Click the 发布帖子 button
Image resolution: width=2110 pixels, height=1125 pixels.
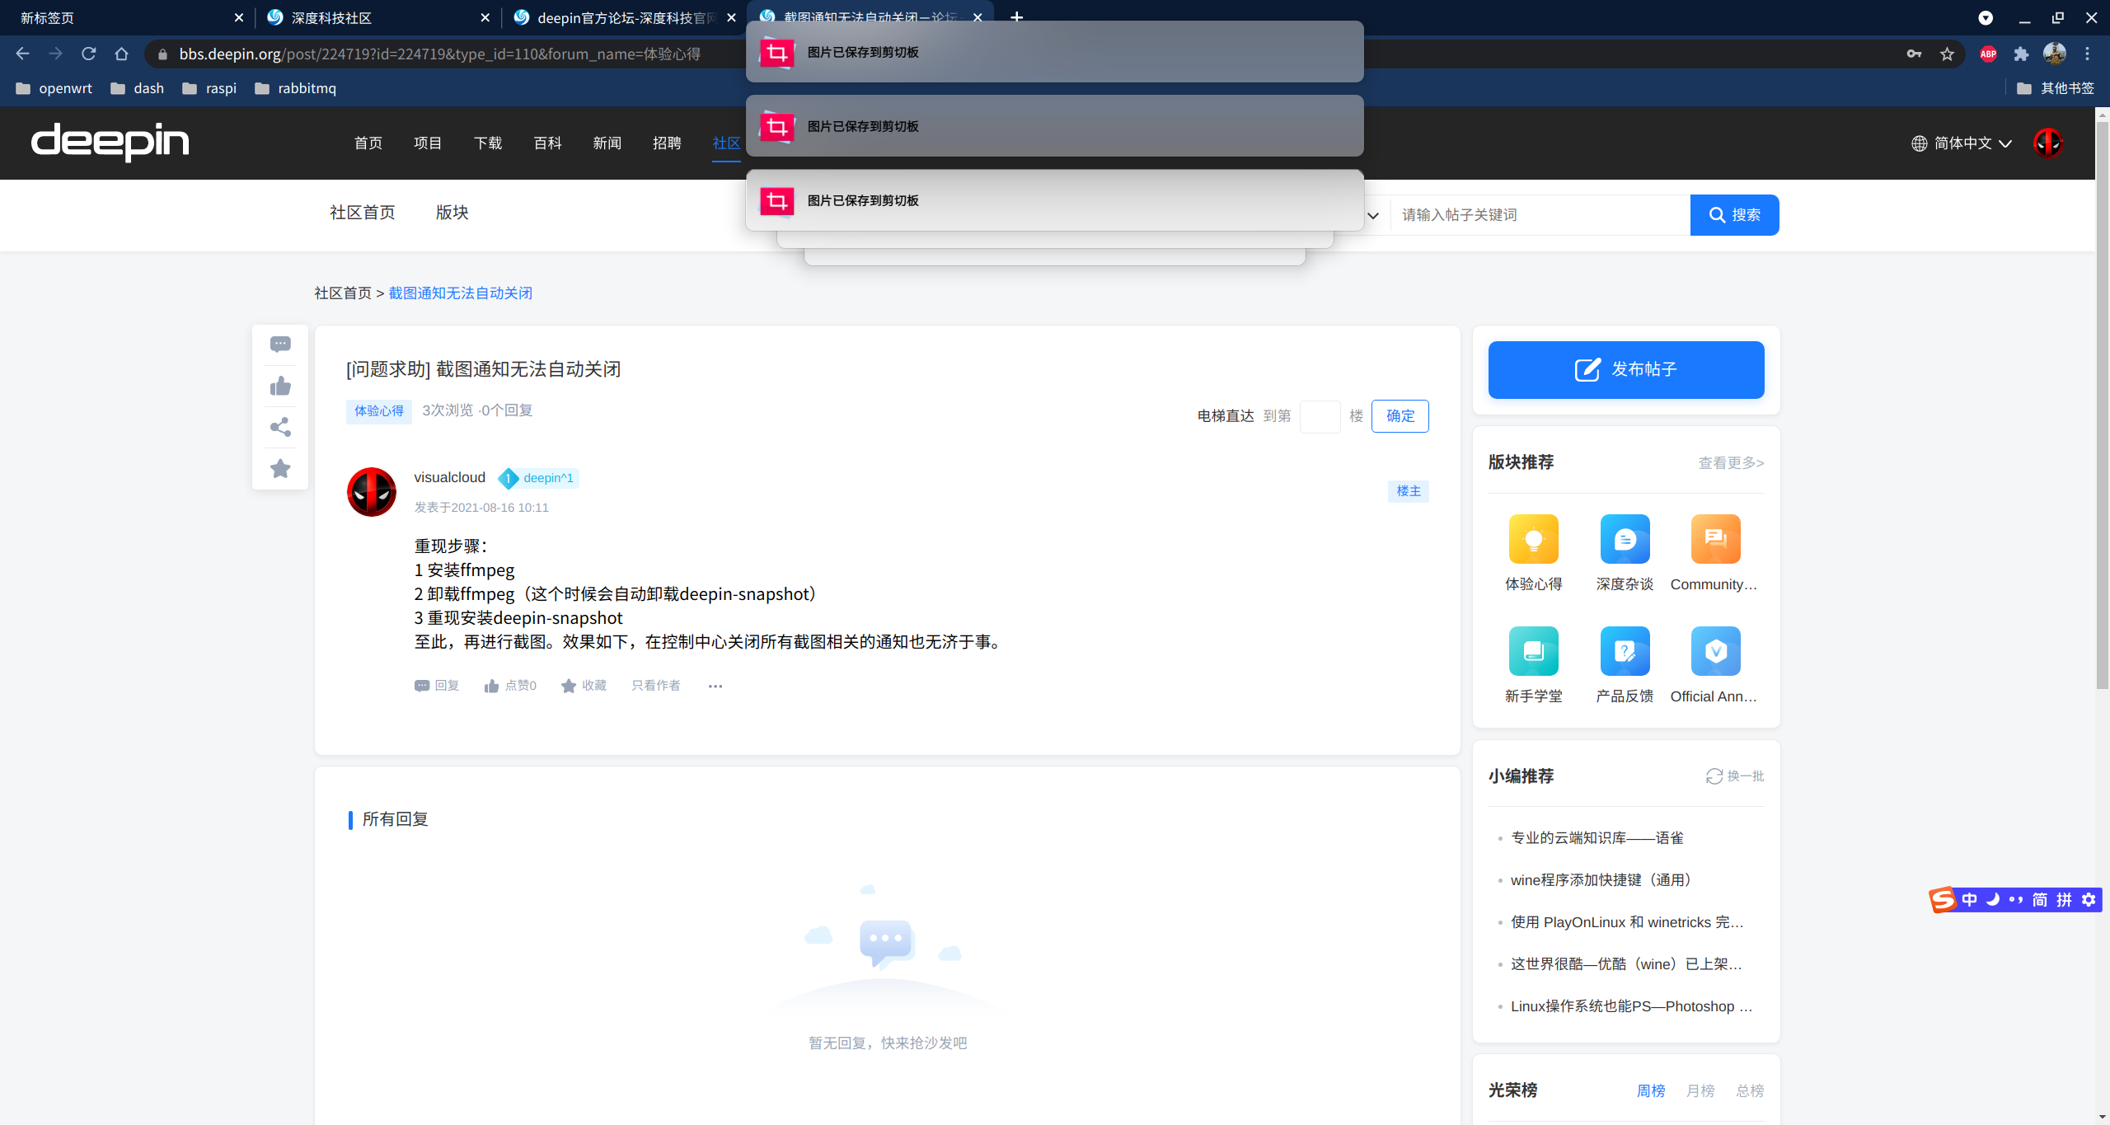(x=1625, y=370)
